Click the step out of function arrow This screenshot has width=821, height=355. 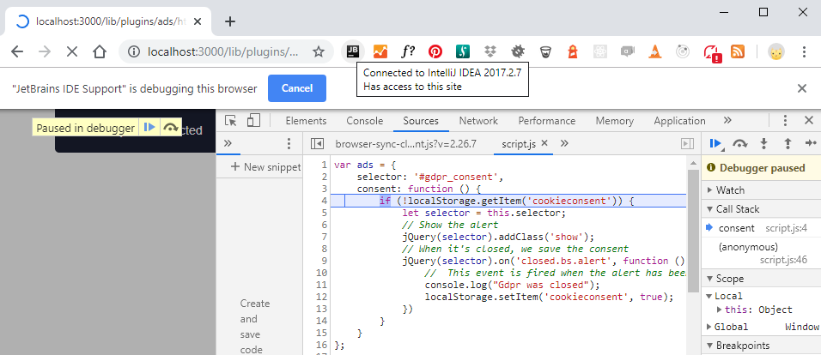(787, 144)
